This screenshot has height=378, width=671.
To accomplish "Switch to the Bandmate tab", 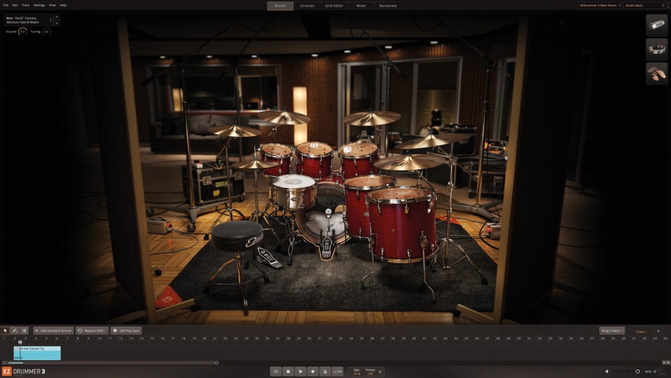I will pyautogui.click(x=388, y=6).
